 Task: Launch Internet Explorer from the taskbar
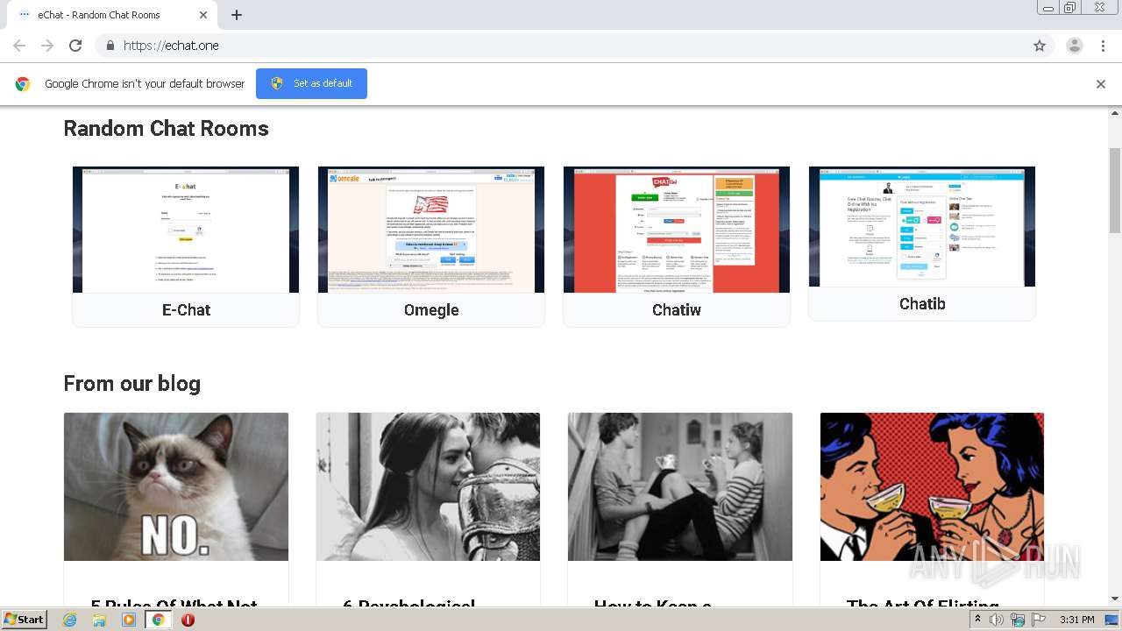tap(69, 620)
